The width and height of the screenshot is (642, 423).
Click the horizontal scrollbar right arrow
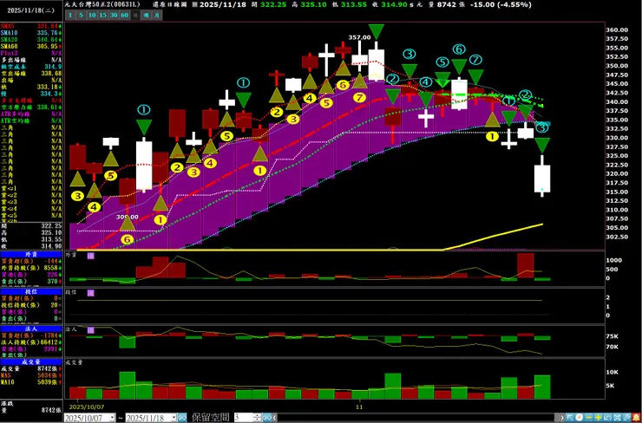tap(562, 418)
